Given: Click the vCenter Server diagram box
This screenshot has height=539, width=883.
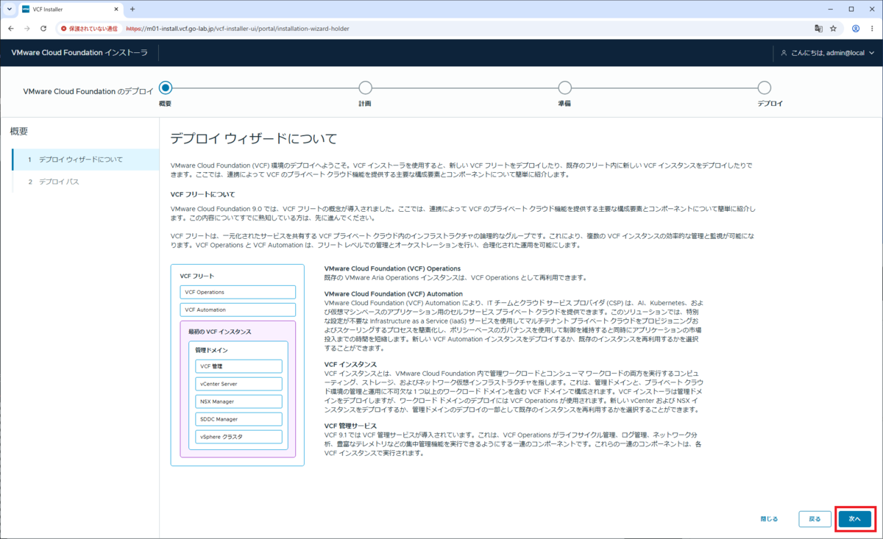Looking at the screenshot, I should [x=239, y=384].
